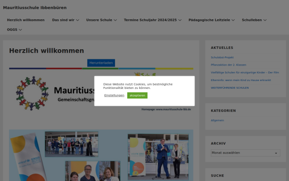This screenshot has width=289, height=181.
Task: Open Pflanzaktion der 2. Klassen link
Action: [228, 65]
